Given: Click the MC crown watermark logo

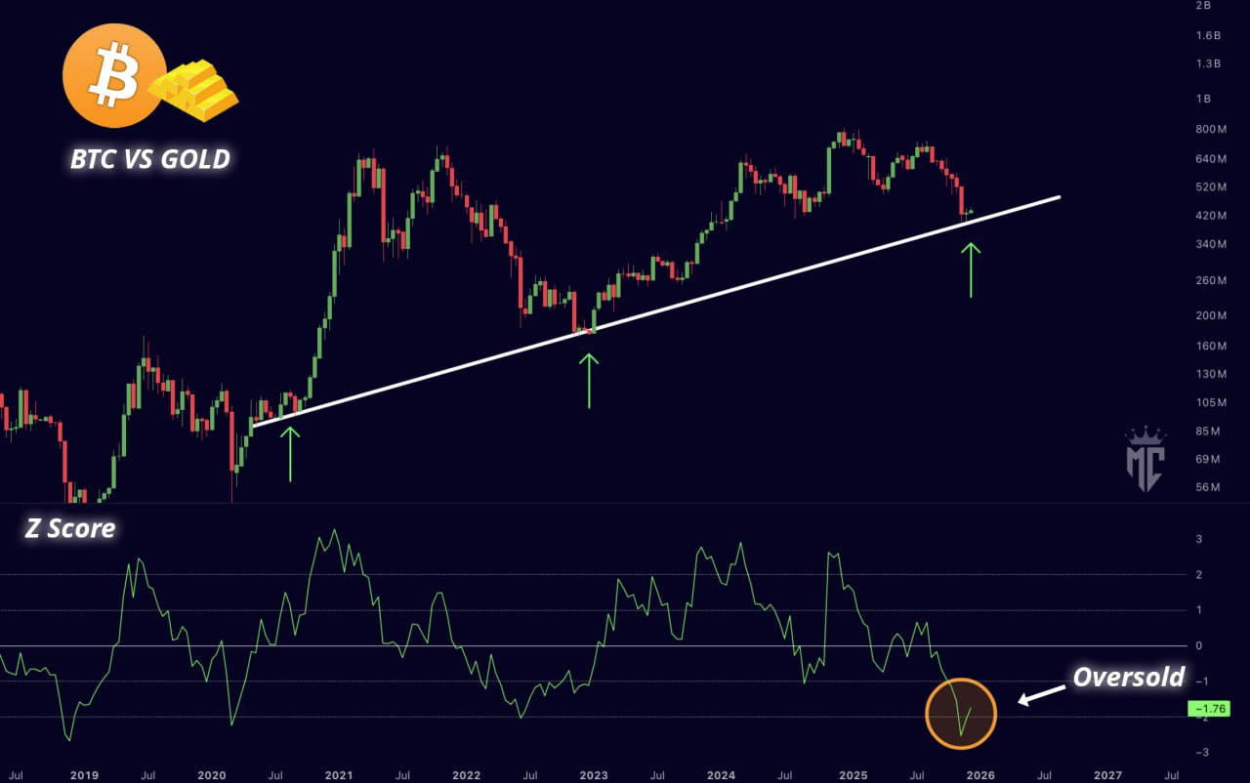Looking at the screenshot, I should pos(1145,459).
